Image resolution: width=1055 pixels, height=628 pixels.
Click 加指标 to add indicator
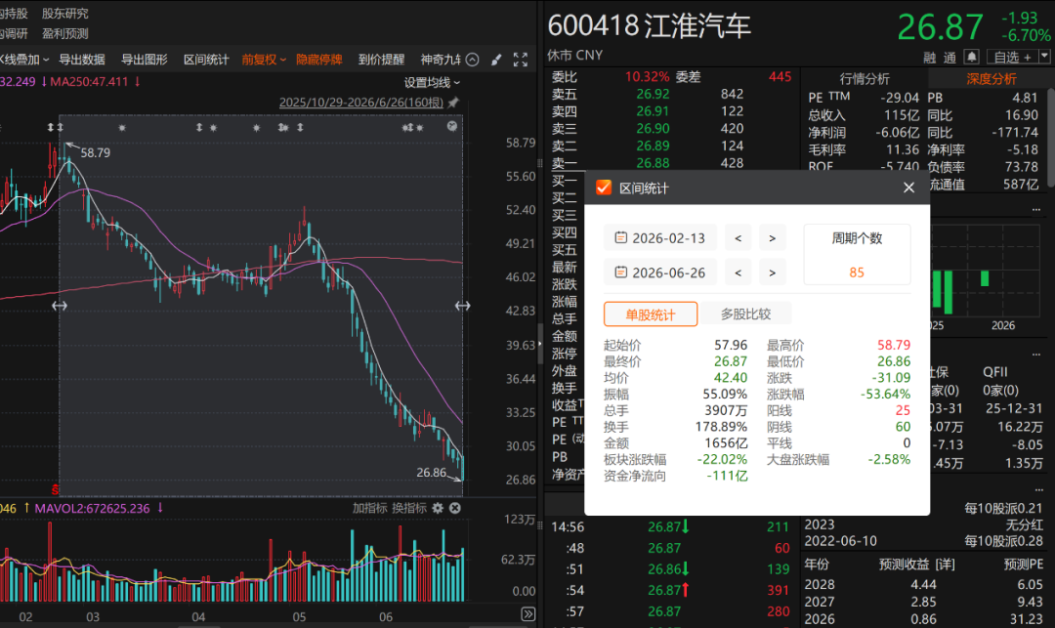tap(369, 508)
